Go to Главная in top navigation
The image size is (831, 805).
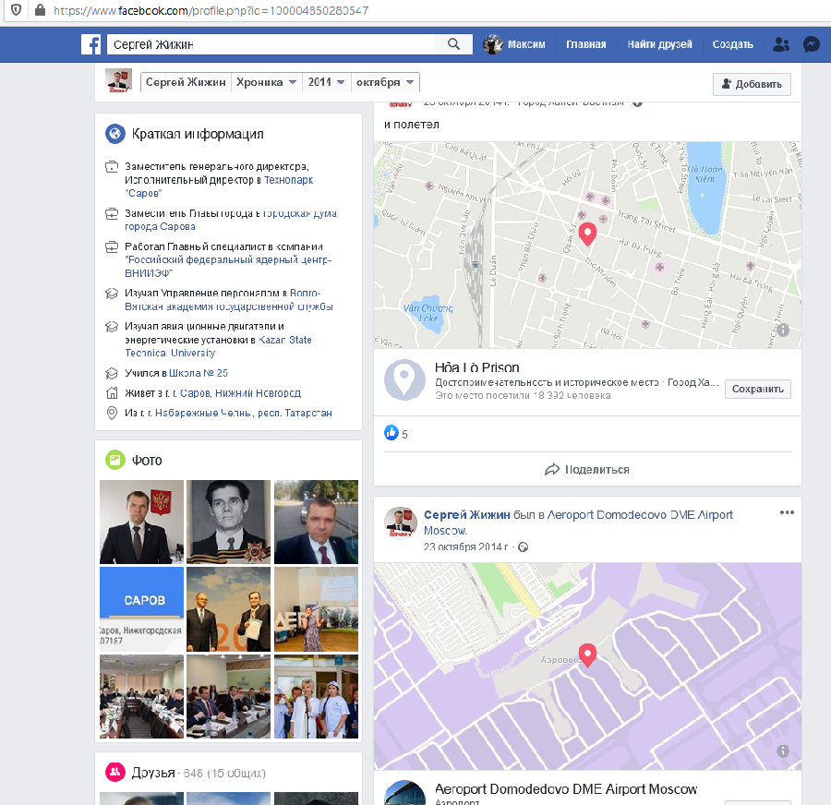[585, 44]
